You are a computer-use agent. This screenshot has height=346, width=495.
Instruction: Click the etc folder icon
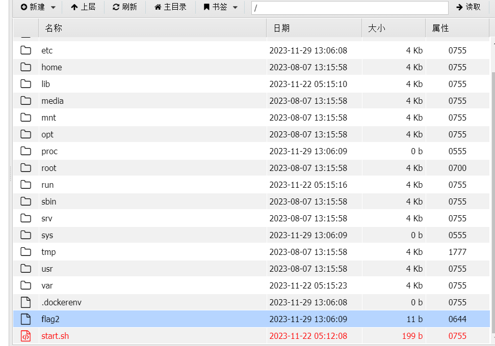[x=25, y=50]
